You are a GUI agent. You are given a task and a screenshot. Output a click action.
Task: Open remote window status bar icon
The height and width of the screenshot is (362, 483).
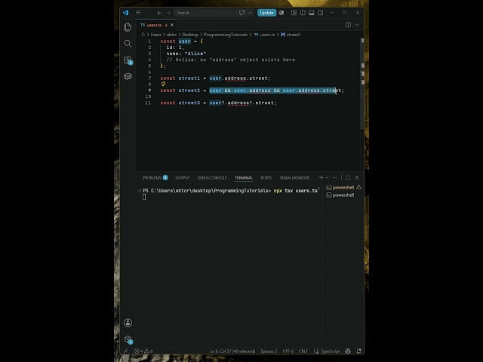pyautogui.click(x=126, y=351)
